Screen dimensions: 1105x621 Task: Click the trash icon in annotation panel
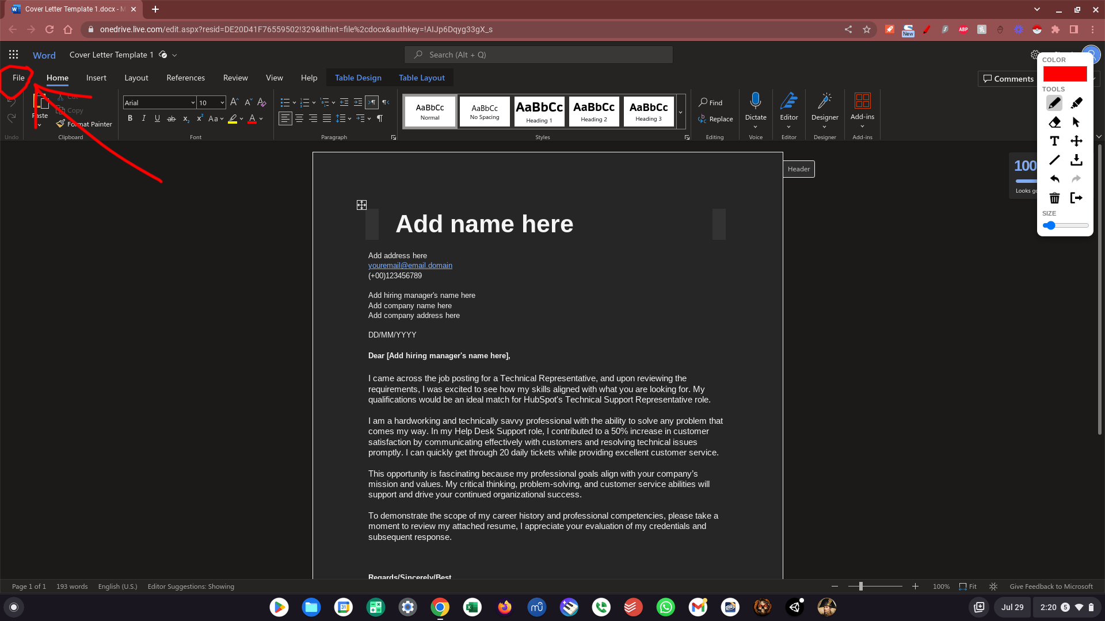(x=1054, y=198)
